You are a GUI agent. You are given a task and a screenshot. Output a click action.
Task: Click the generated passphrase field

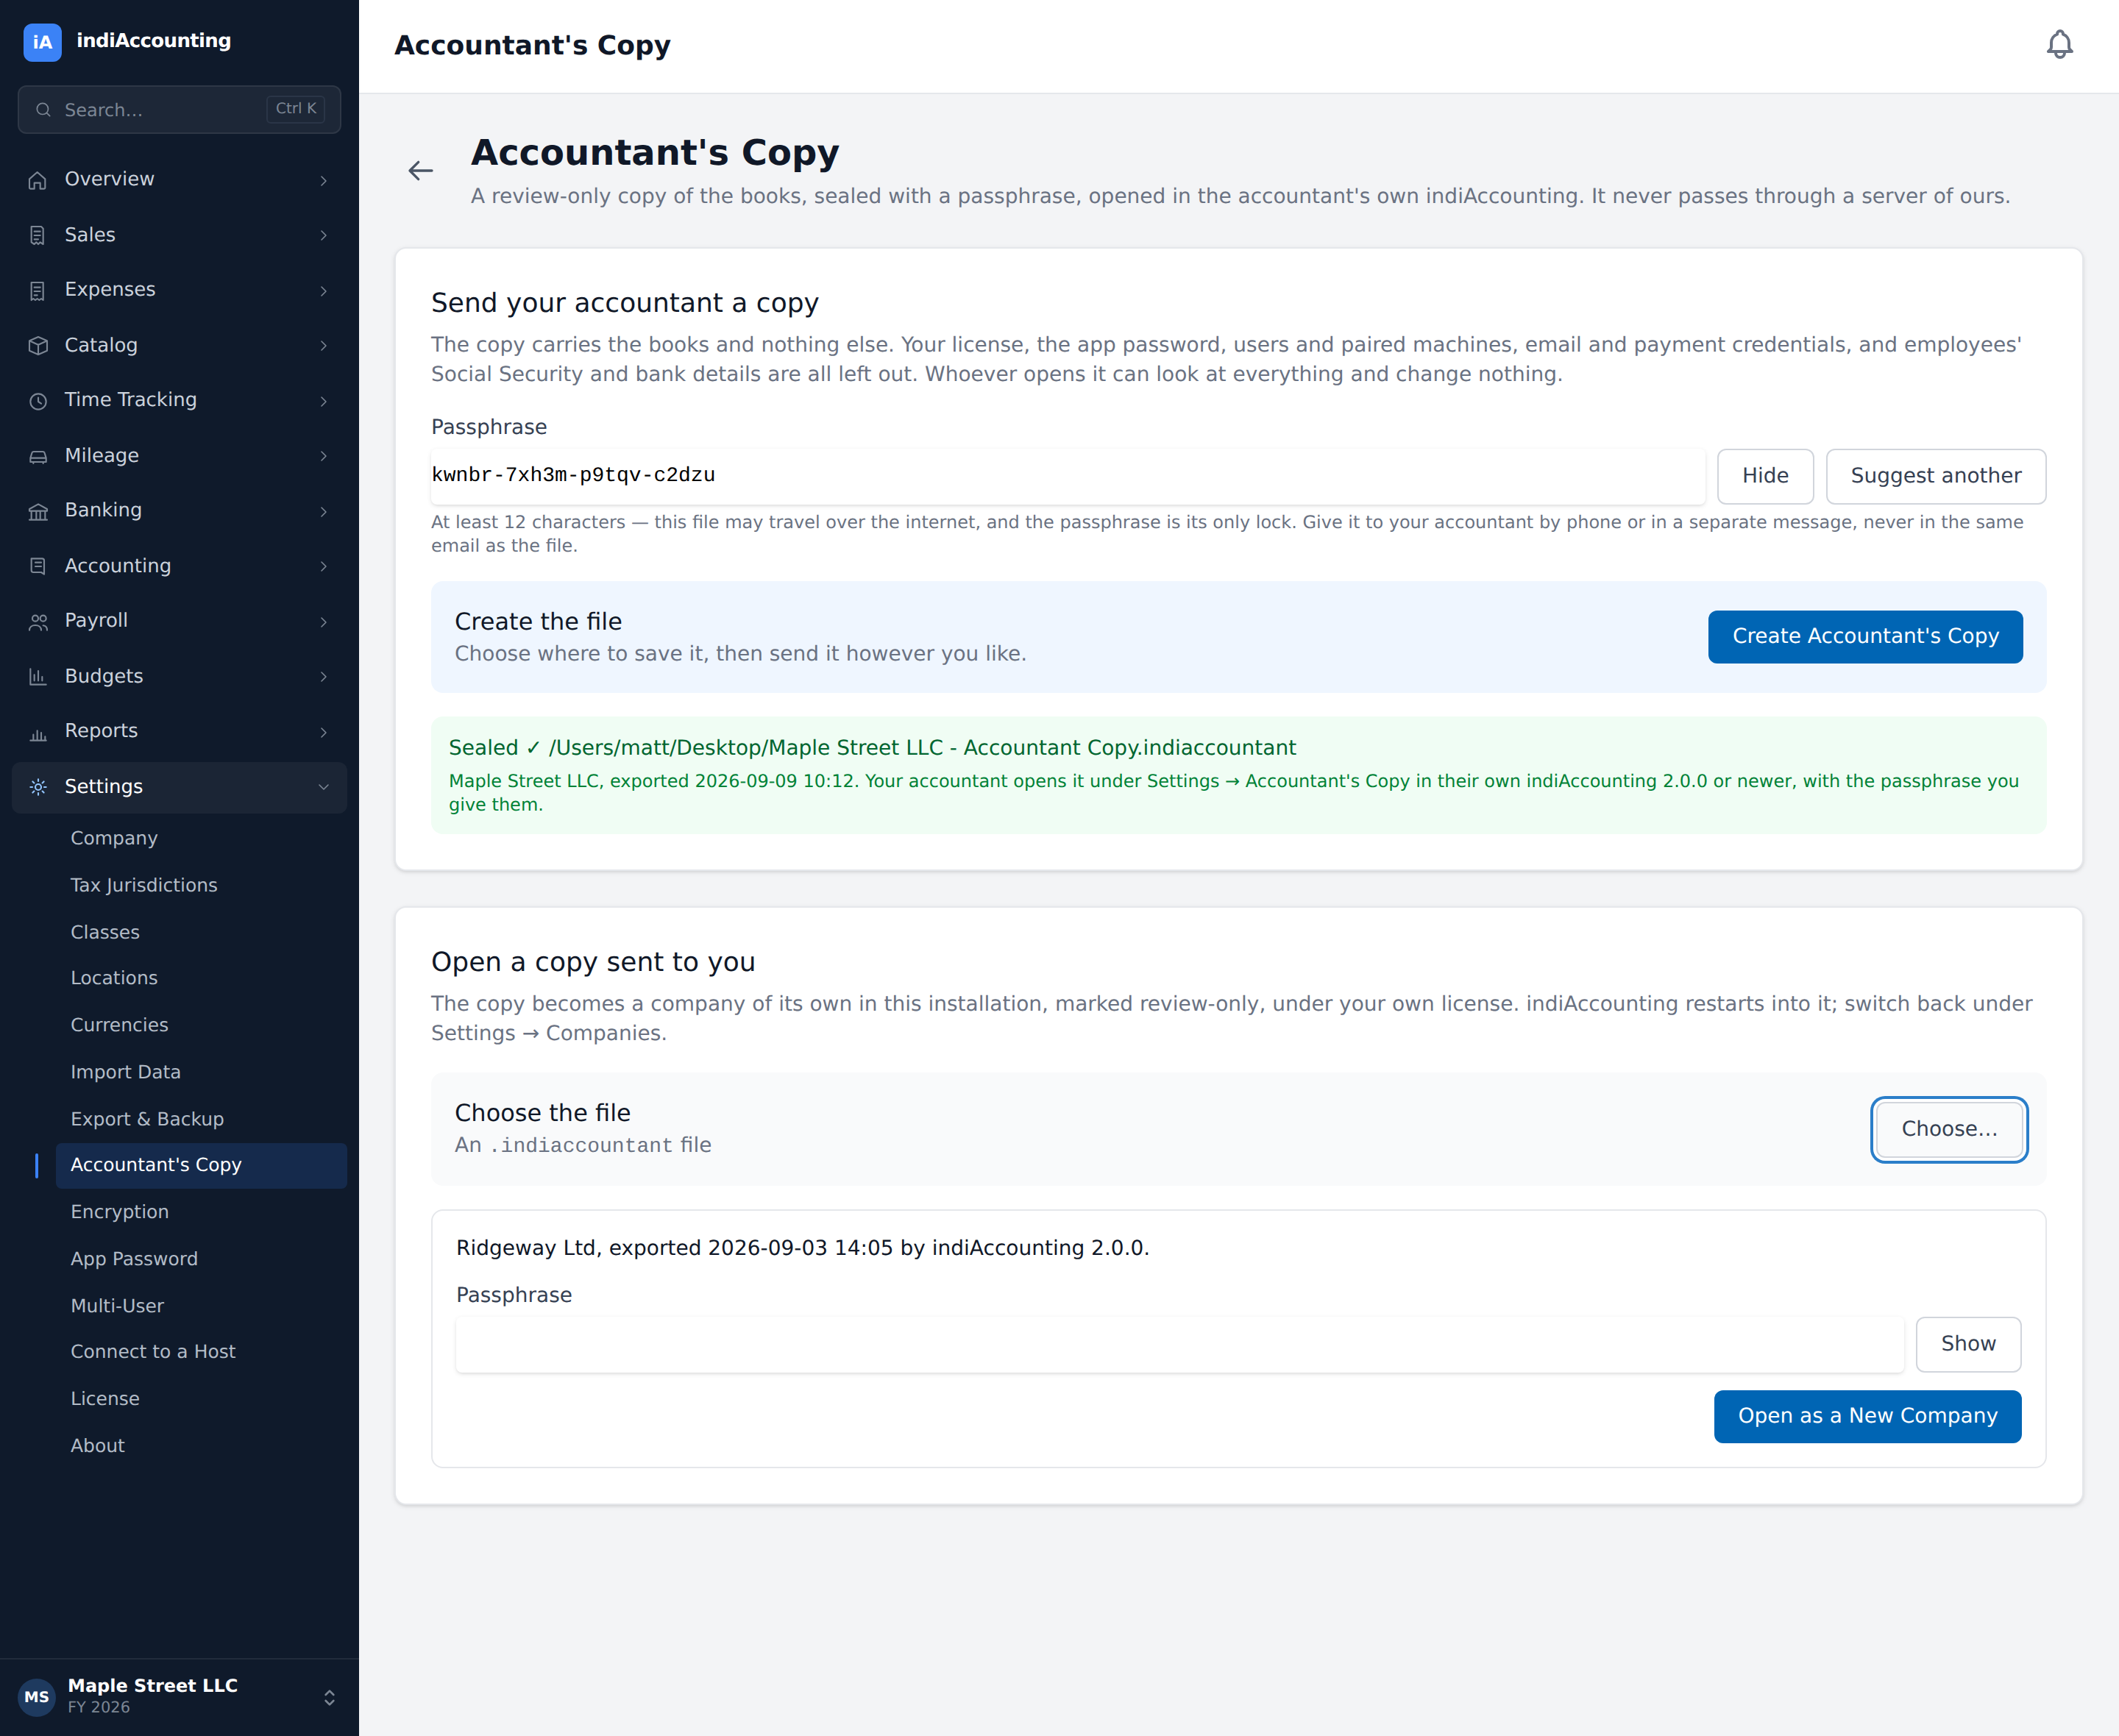point(1067,476)
